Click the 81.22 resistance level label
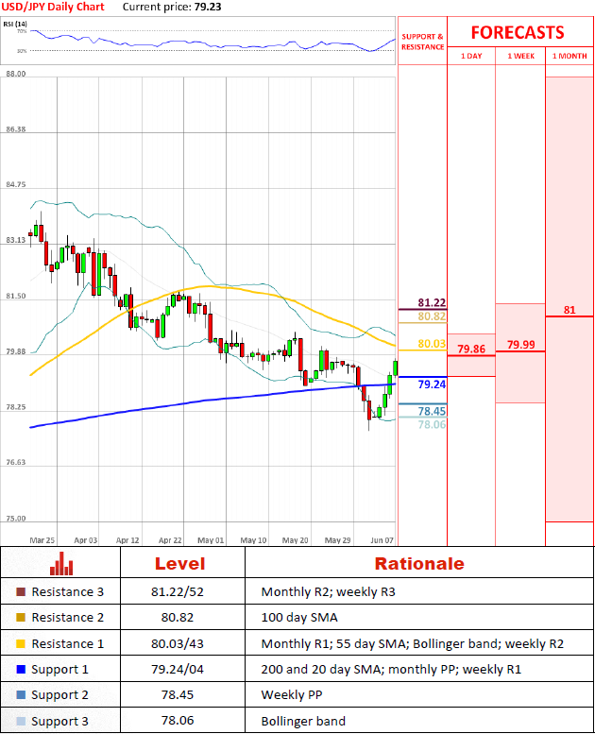Viewport: 595px width, 734px height. pyautogui.click(x=432, y=302)
